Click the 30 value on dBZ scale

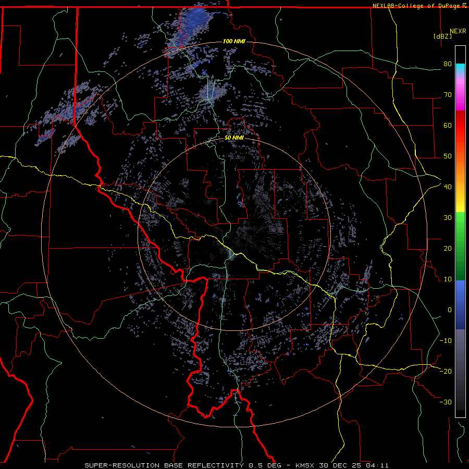(x=448, y=217)
